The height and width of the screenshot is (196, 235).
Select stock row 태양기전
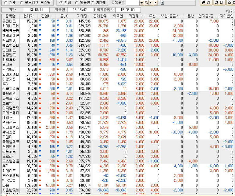pos(117,79)
